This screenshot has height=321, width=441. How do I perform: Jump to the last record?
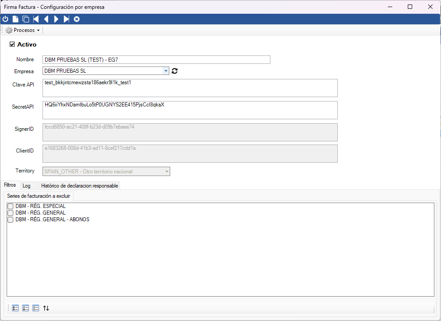[66, 19]
